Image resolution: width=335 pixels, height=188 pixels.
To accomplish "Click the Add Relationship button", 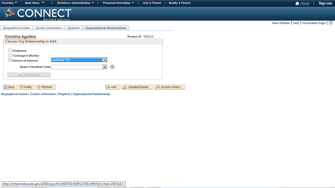I will coord(29,75).
